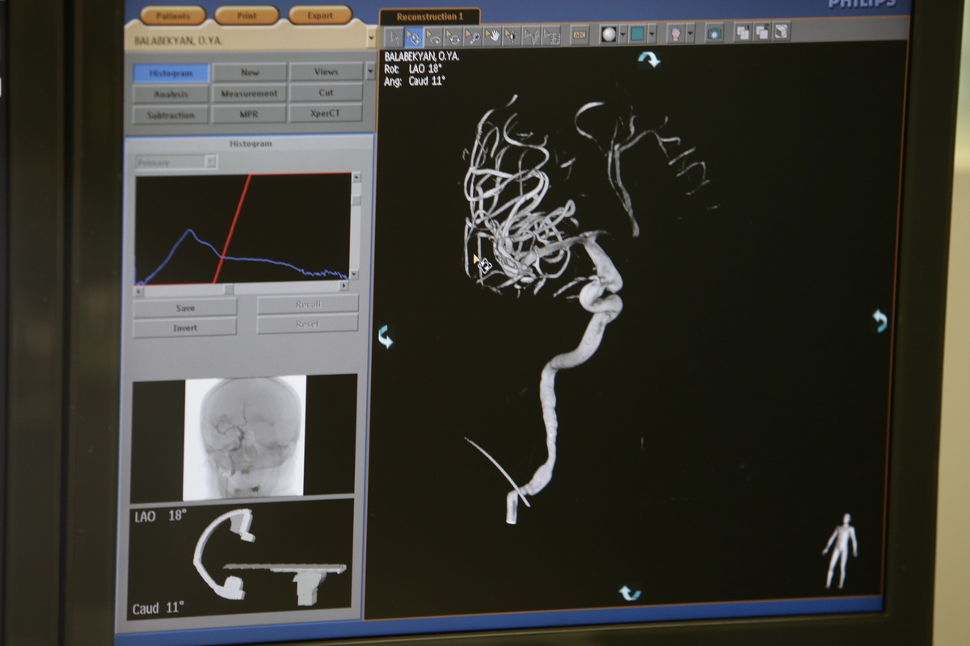This screenshot has width=970, height=646.
Task: Expand the BALABEKYAN patient name dropdown
Action: click(x=371, y=38)
